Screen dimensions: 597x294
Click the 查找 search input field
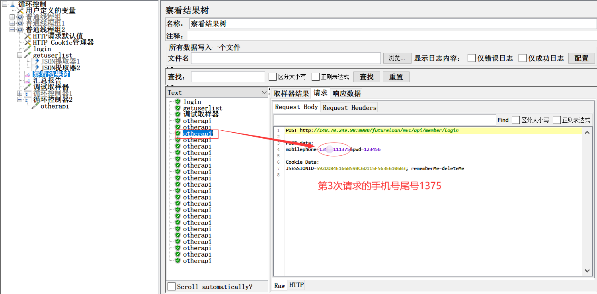coord(228,77)
